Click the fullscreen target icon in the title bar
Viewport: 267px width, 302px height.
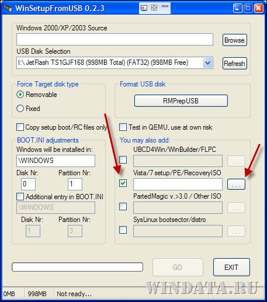154,8
